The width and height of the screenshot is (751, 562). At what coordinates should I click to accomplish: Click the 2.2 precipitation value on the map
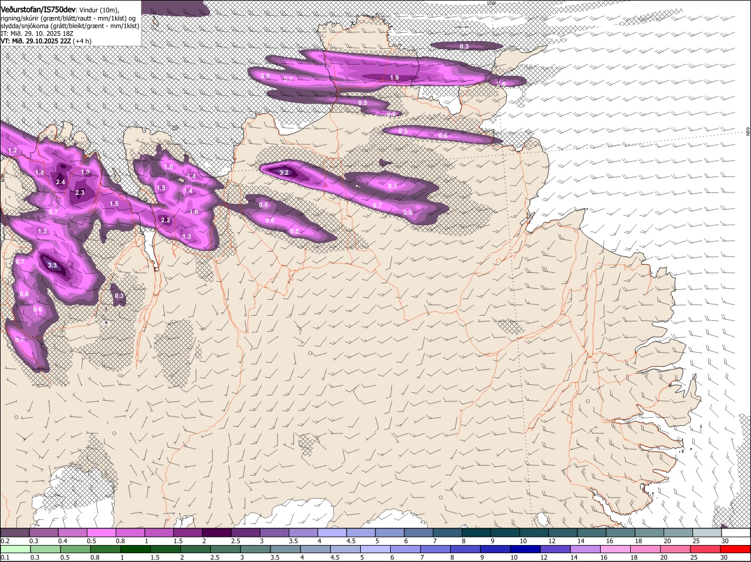point(165,220)
